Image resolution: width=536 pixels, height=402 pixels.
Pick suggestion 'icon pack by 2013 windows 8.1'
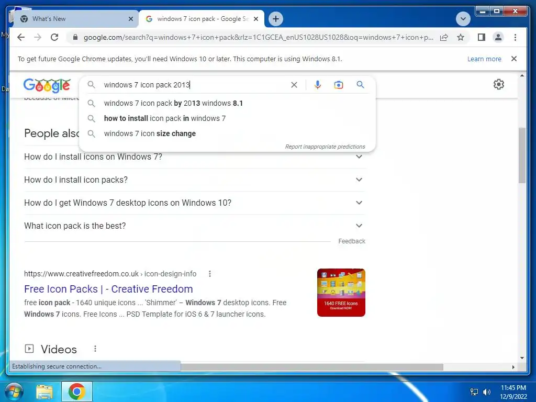pos(227,103)
